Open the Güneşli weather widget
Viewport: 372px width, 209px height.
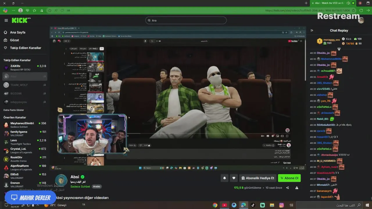click(x=55, y=205)
